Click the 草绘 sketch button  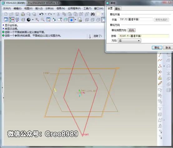coord(157,48)
